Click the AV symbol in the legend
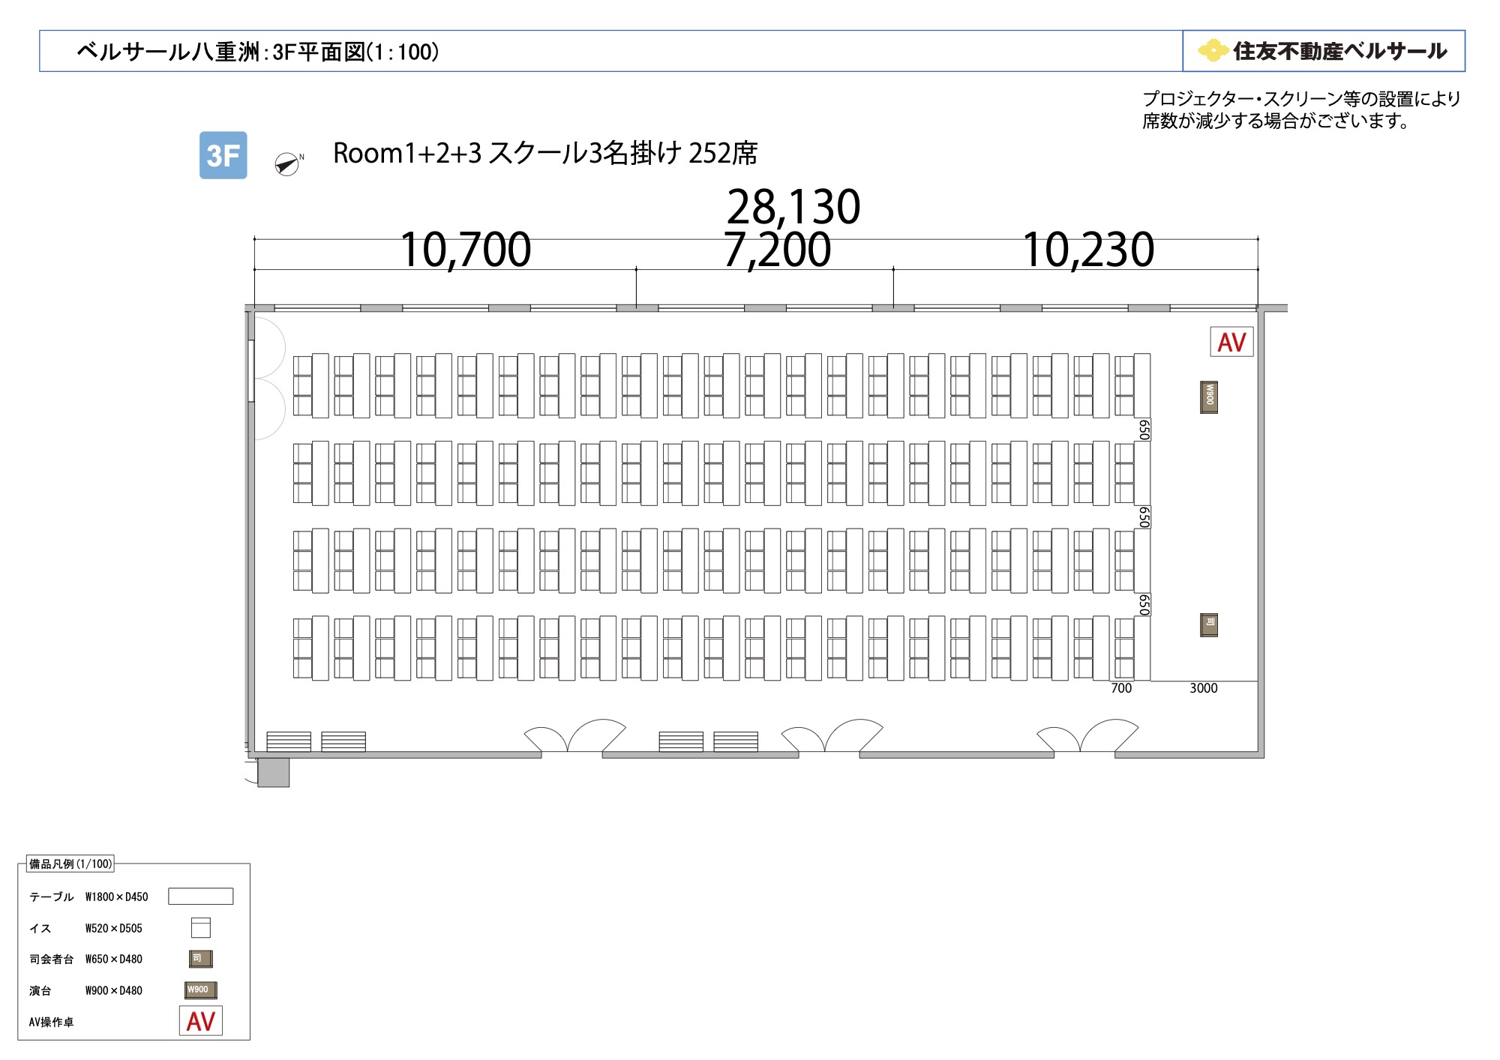This screenshot has height=1060, width=1500. click(200, 1021)
